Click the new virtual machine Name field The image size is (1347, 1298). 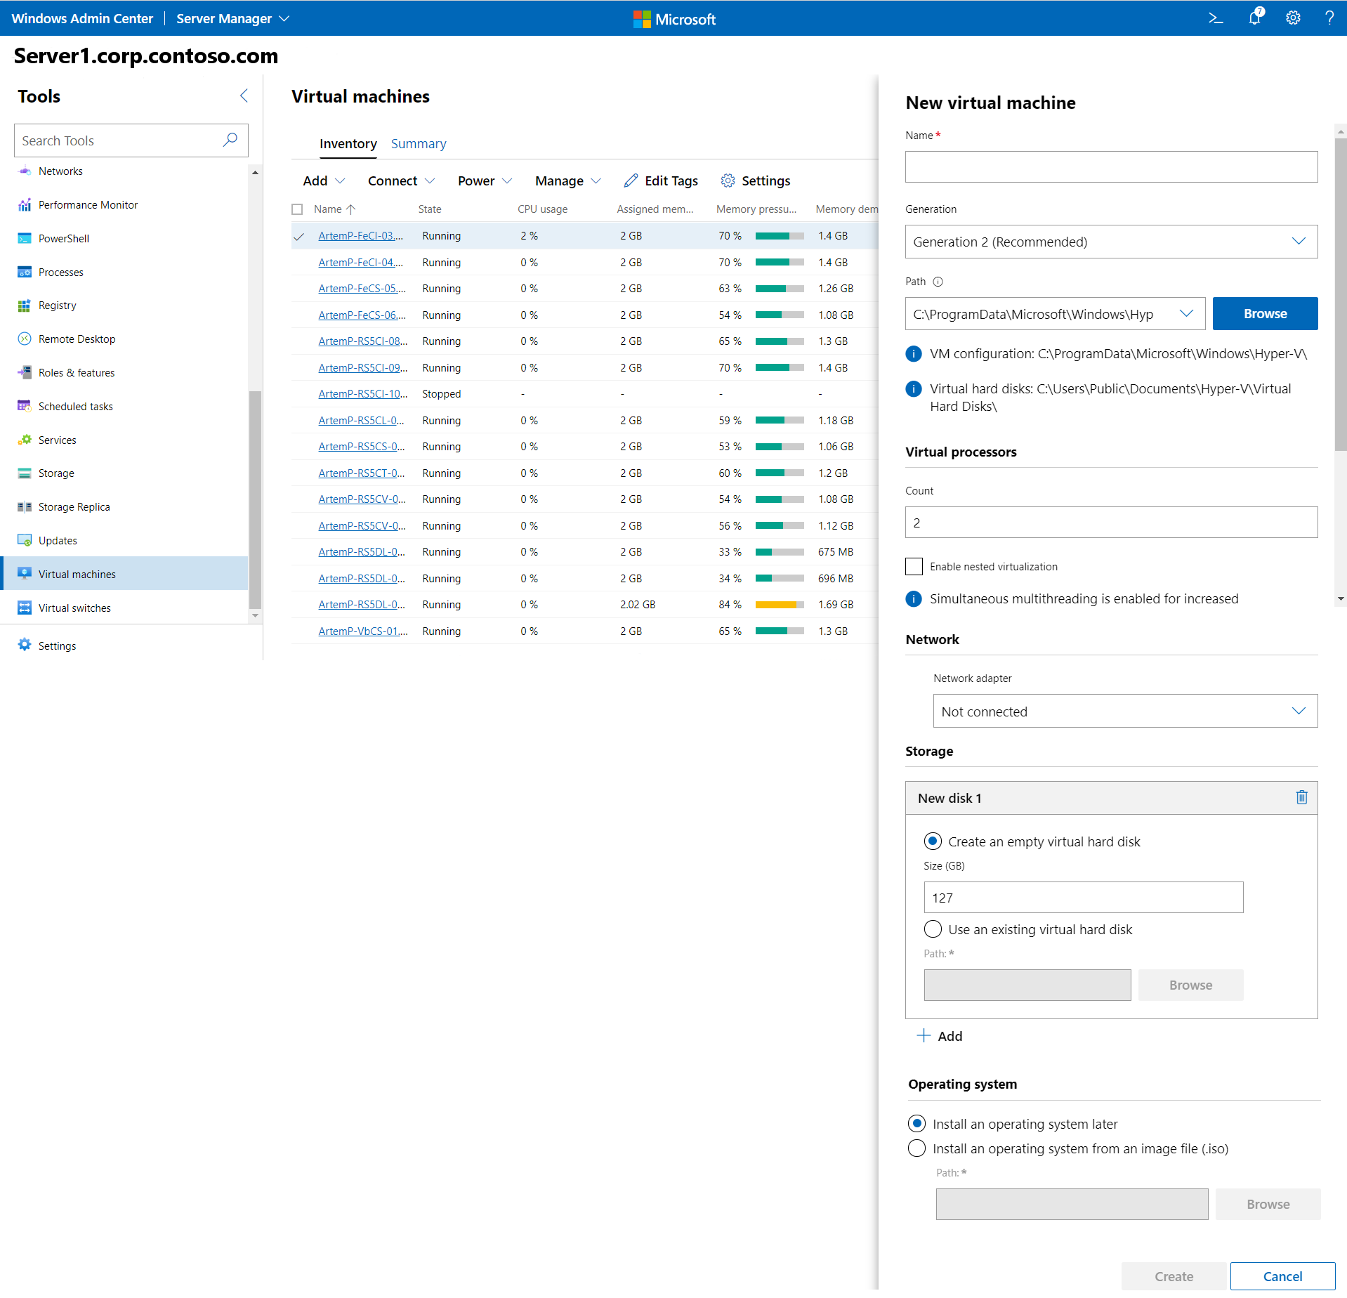pos(1110,166)
